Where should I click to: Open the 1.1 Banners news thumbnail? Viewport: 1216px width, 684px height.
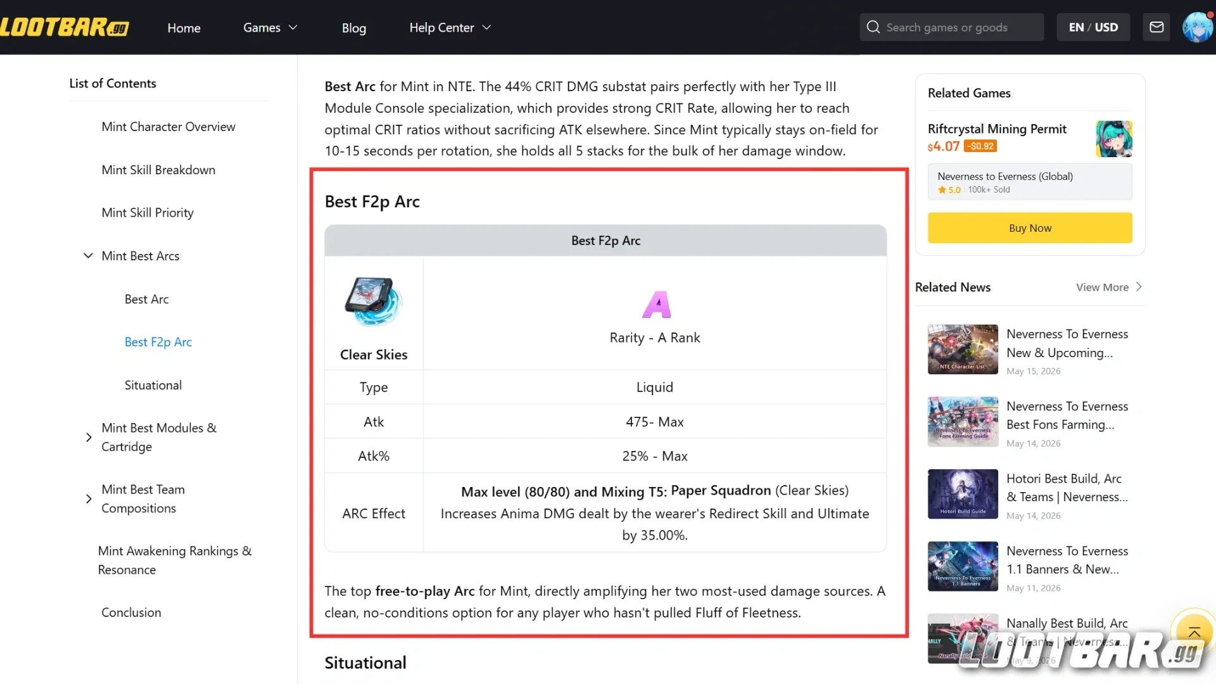[x=963, y=566]
